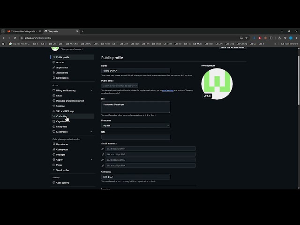The width and height of the screenshot is (300, 225).
Task: Click the paintbrush icon beside Appearance
Action: (x=54, y=67)
